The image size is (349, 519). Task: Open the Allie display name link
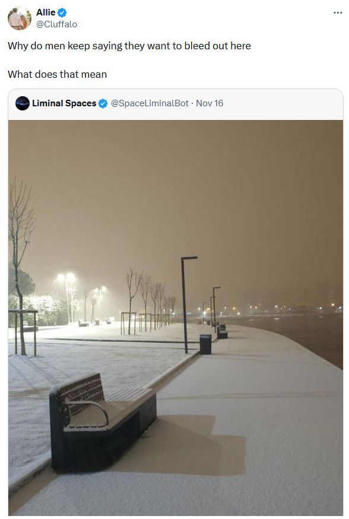[46, 12]
